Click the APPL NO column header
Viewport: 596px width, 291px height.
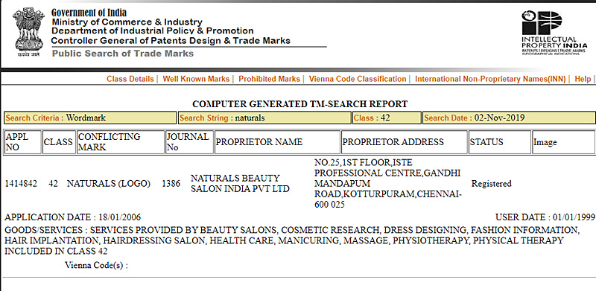[22, 142]
